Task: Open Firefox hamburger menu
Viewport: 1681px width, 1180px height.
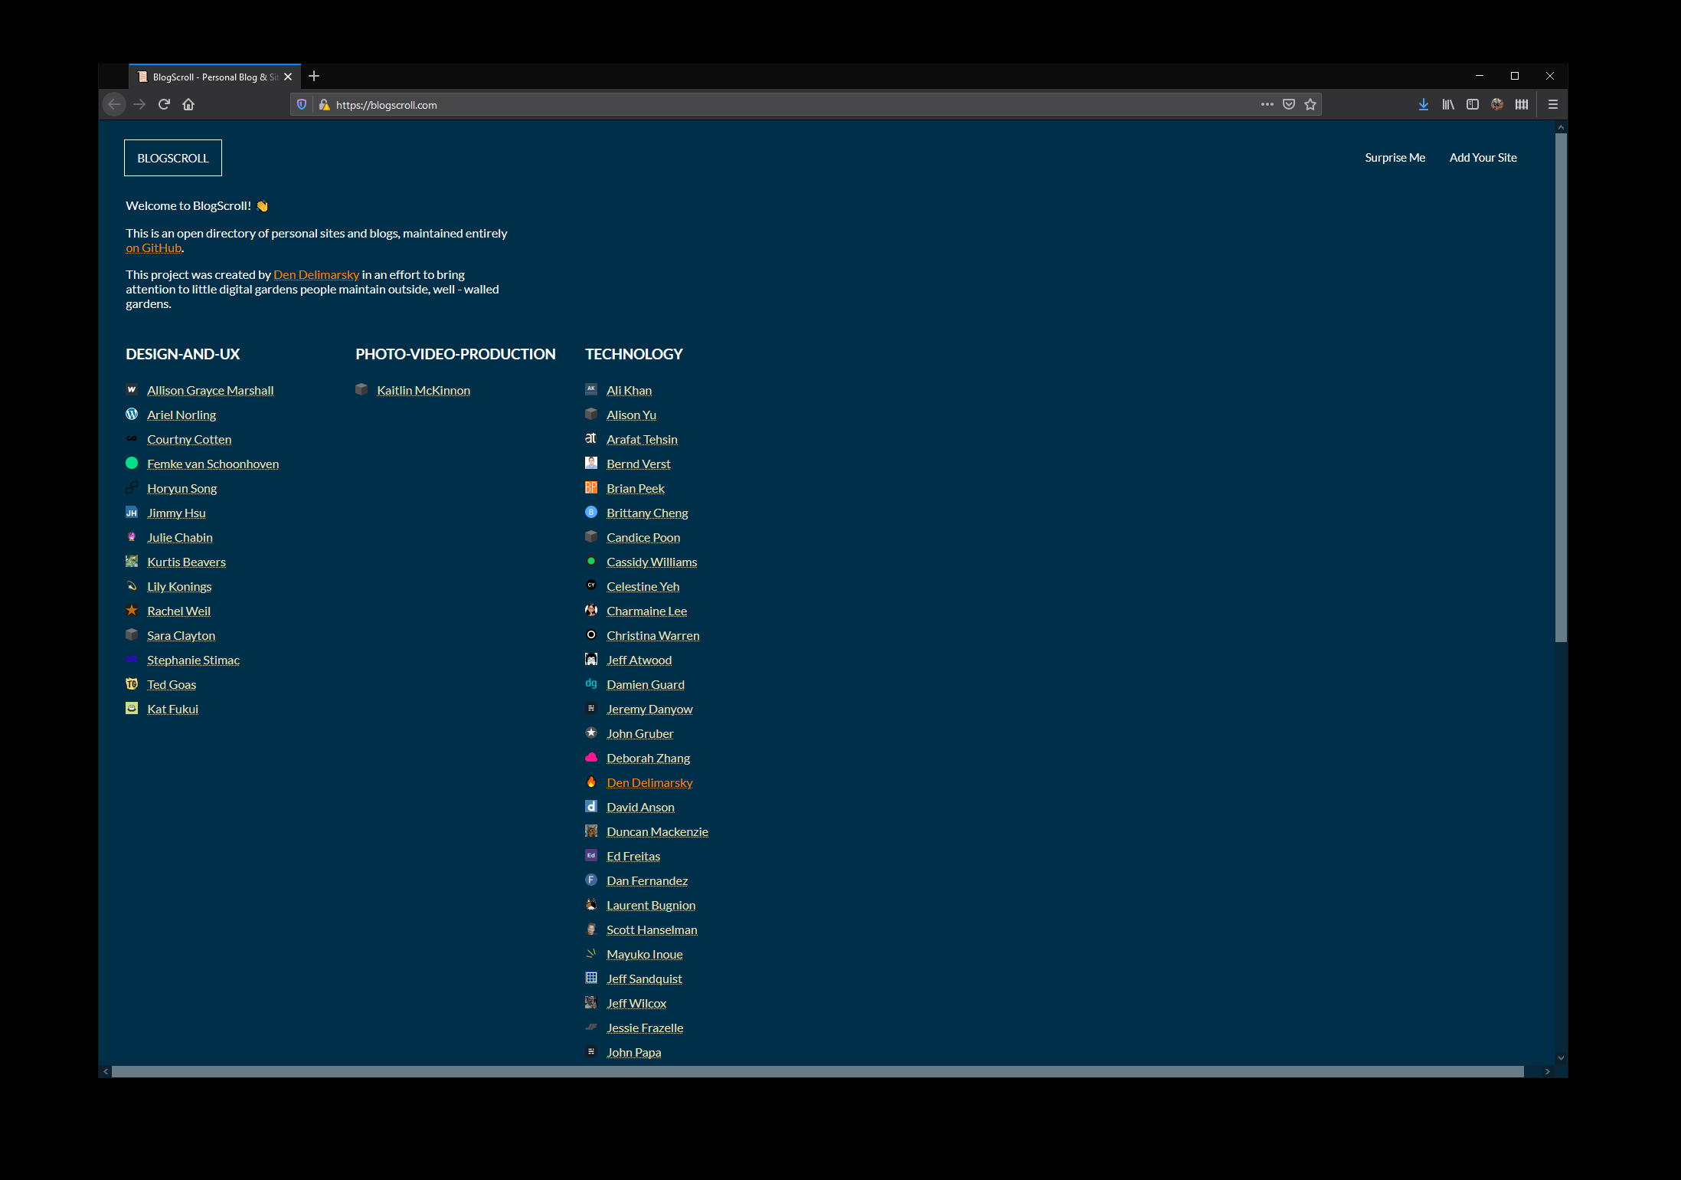Action: 1552,105
